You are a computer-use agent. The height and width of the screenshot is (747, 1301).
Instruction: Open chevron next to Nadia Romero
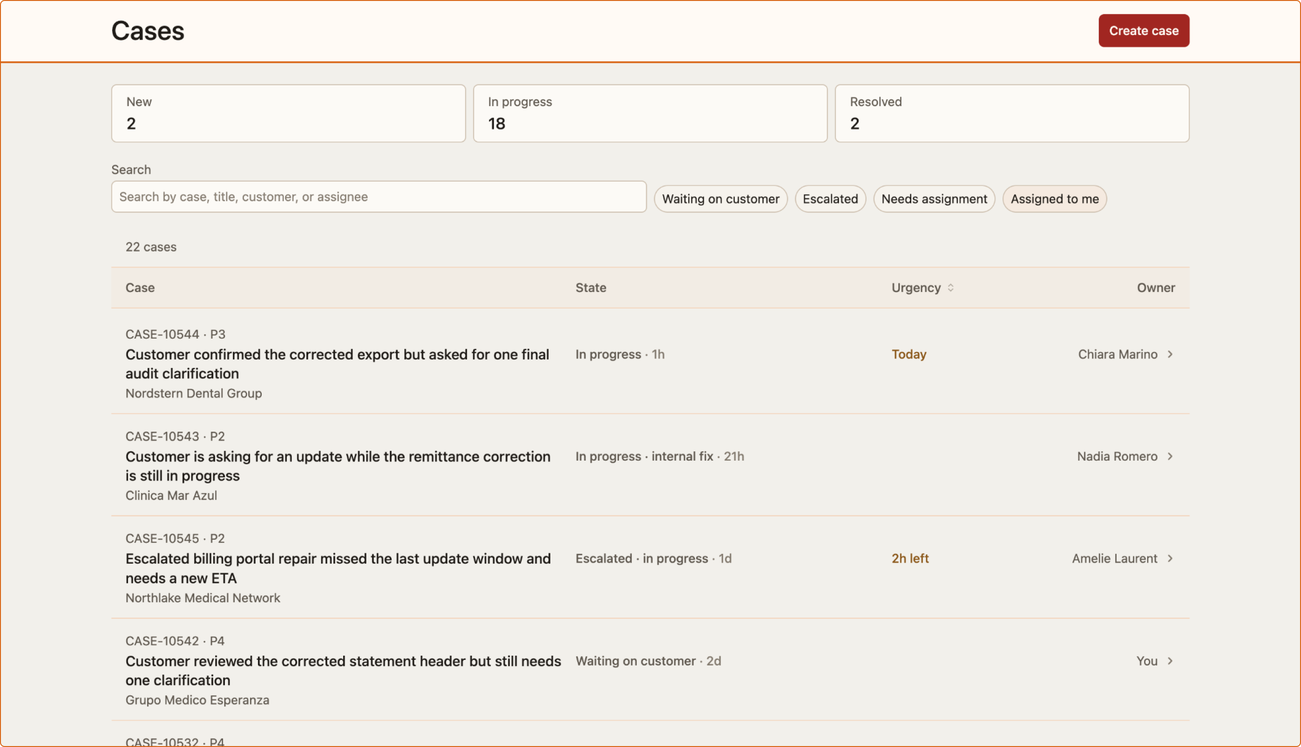pyautogui.click(x=1170, y=456)
